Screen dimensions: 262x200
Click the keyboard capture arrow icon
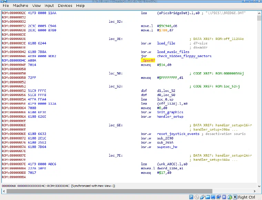pyautogui.click(x=235, y=197)
